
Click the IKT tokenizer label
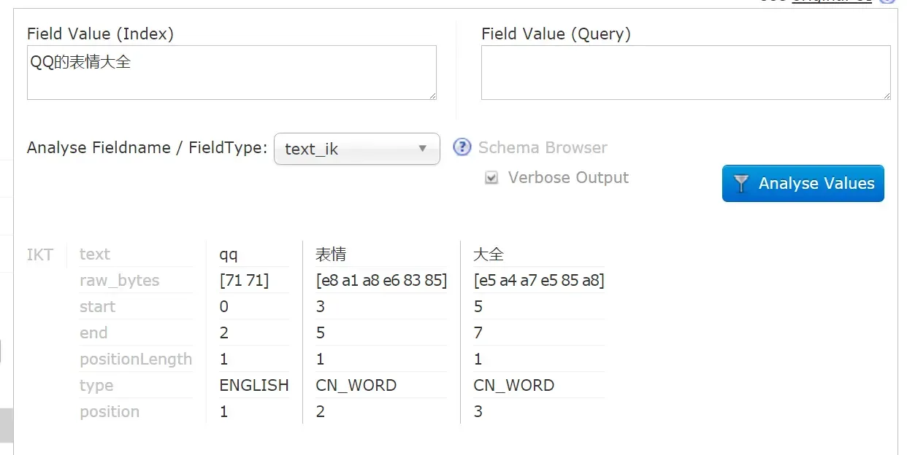click(40, 254)
